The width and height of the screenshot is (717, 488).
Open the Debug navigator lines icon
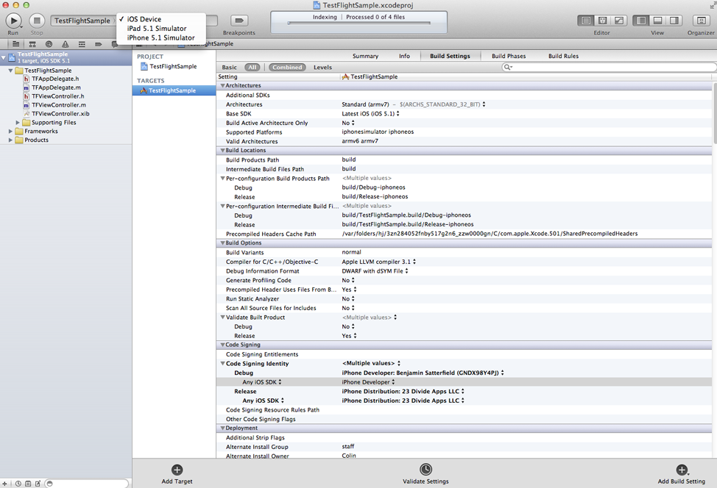coord(82,44)
